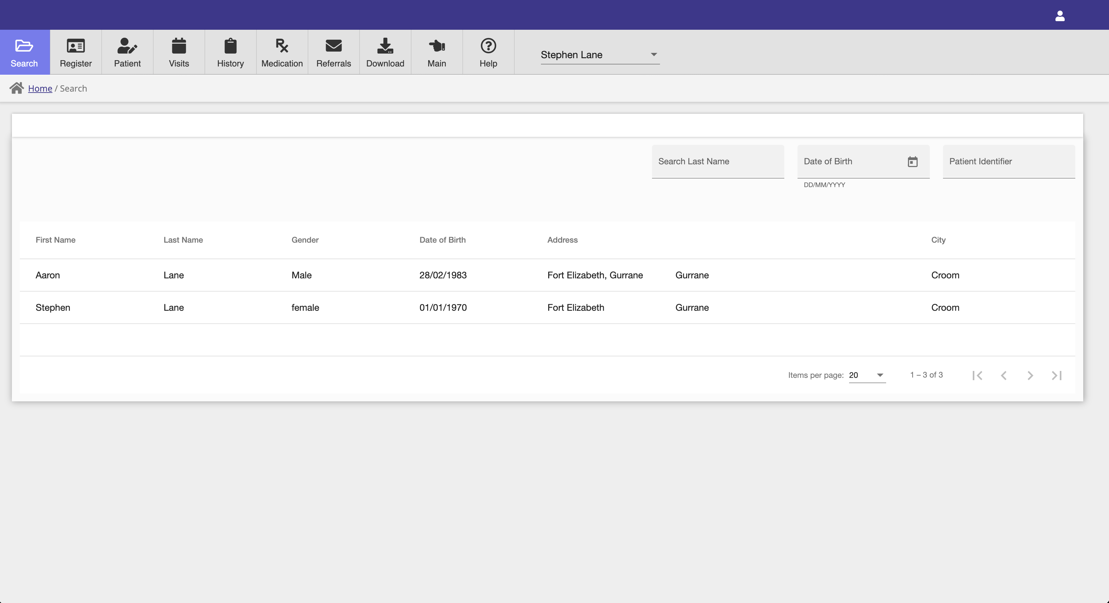Open the Download icon

coord(385,46)
